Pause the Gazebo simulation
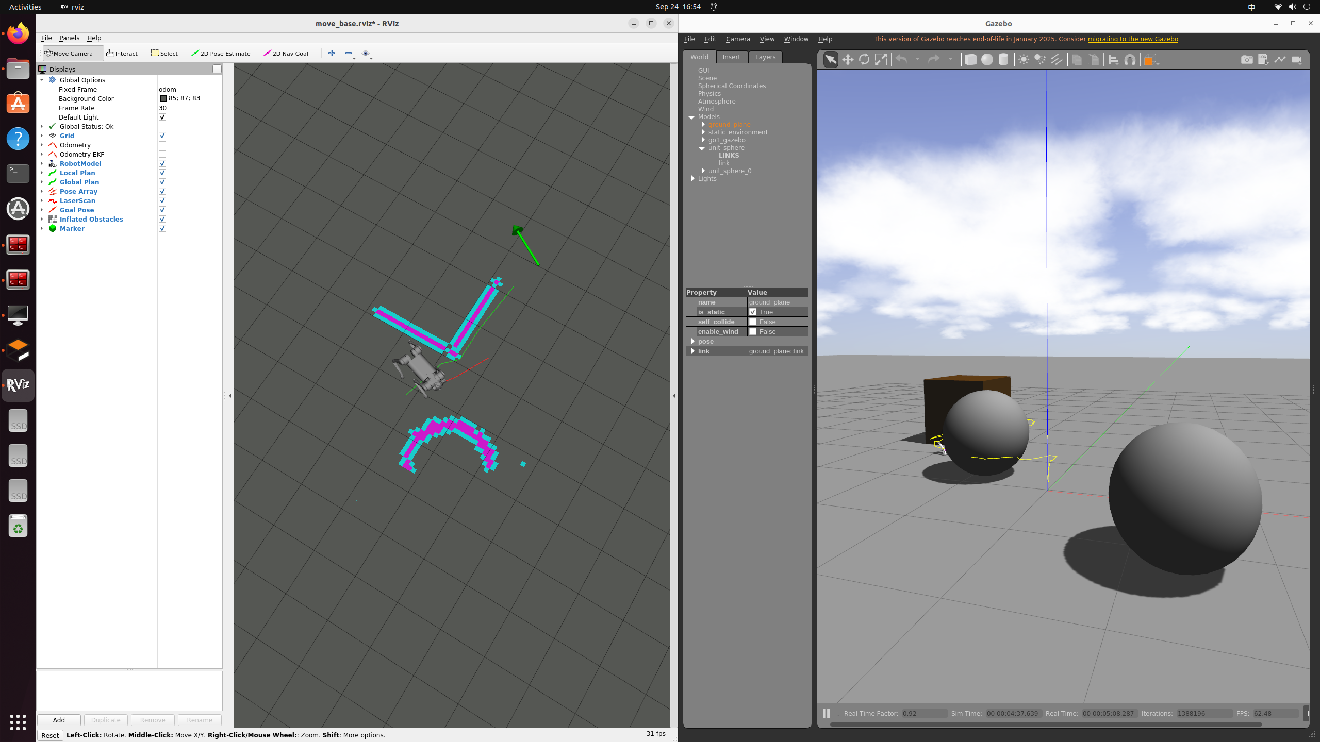The height and width of the screenshot is (742, 1320). pyautogui.click(x=826, y=713)
